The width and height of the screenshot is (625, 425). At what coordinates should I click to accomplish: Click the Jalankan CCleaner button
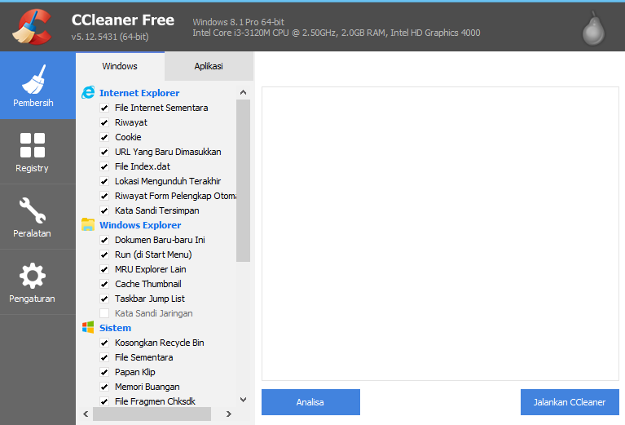[x=570, y=402]
